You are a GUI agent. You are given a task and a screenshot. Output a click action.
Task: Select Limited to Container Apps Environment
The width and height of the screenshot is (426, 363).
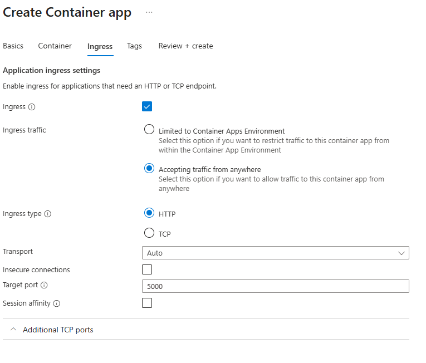pyautogui.click(x=149, y=130)
